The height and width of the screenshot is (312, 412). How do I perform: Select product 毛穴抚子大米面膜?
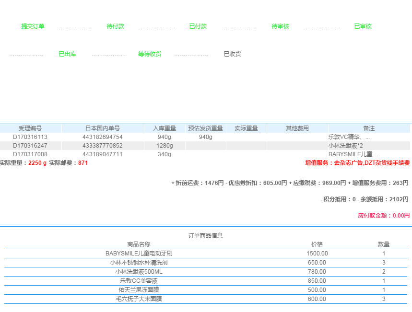pos(139,299)
